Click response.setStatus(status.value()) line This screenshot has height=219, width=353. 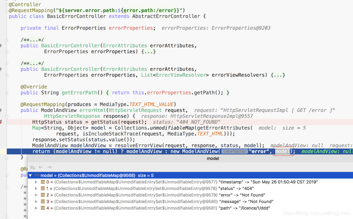84,140
